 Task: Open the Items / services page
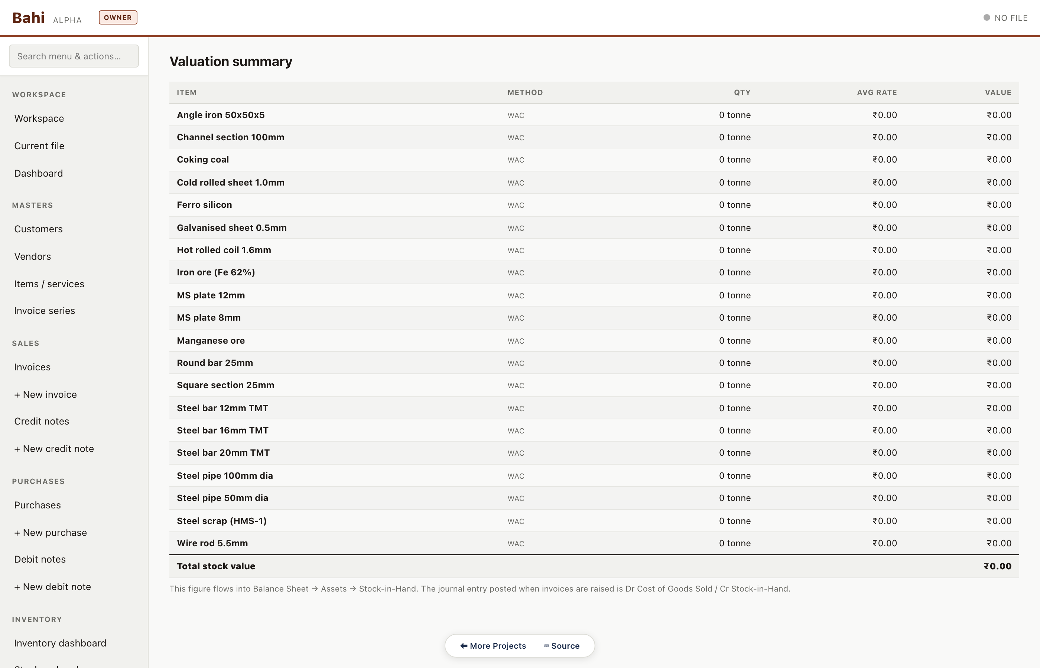click(x=49, y=284)
